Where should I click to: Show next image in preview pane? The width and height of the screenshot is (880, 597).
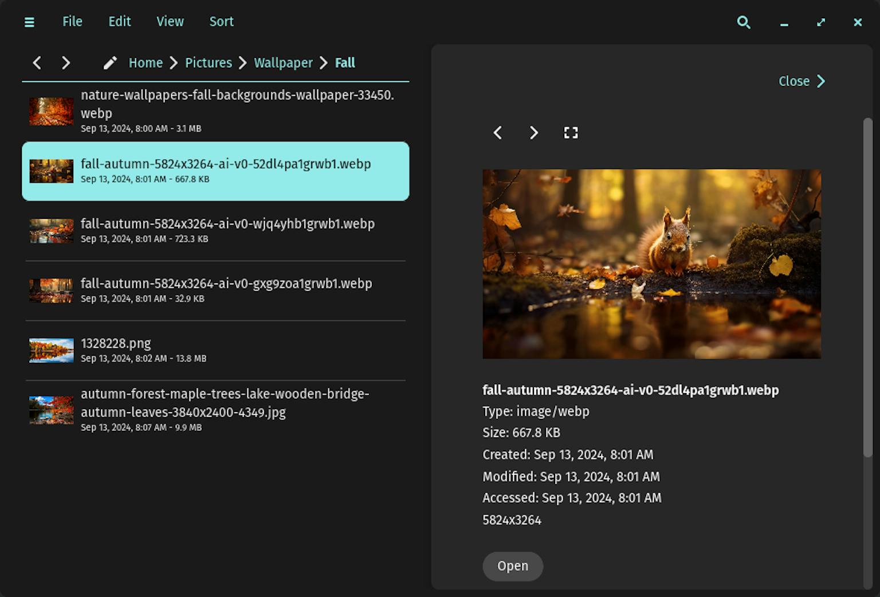click(x=533, y=133)
